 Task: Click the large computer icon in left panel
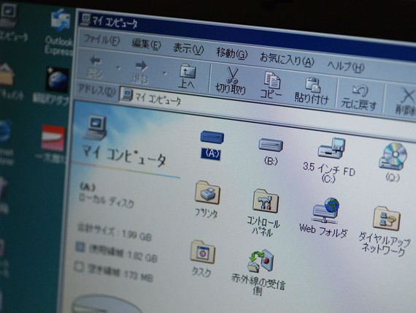(96, 127)
